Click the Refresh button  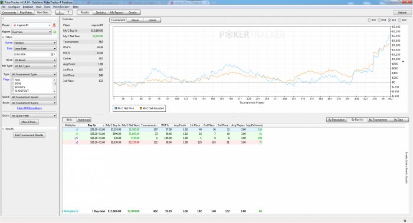(x=402, y=12)
